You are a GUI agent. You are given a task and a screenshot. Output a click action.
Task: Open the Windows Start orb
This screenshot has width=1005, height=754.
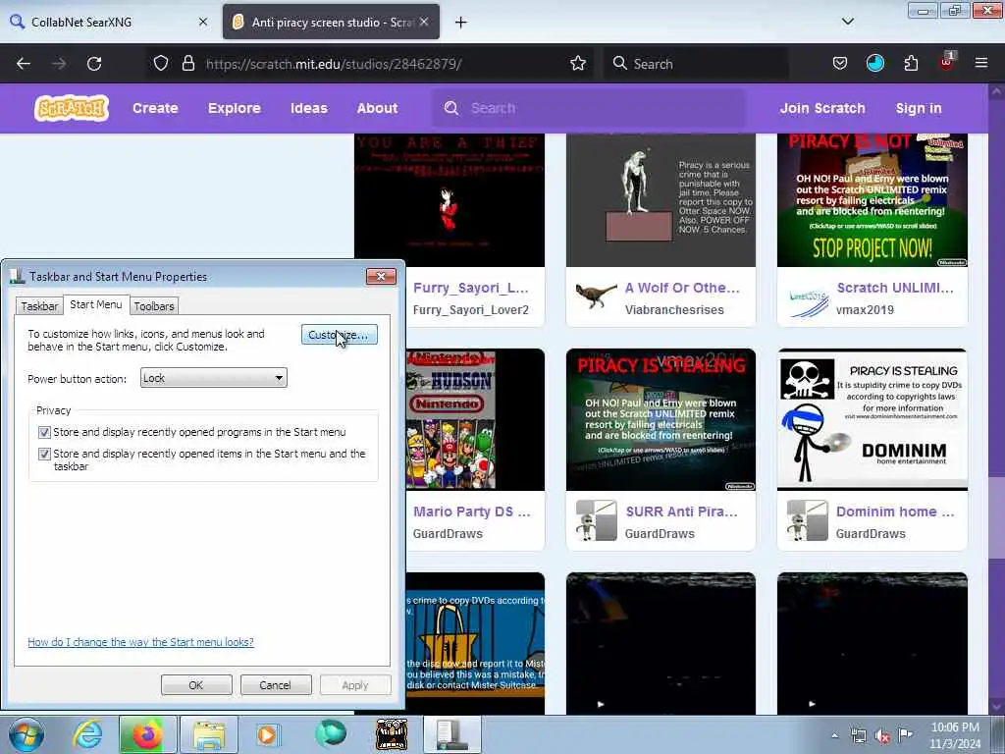tap(26, 734)
